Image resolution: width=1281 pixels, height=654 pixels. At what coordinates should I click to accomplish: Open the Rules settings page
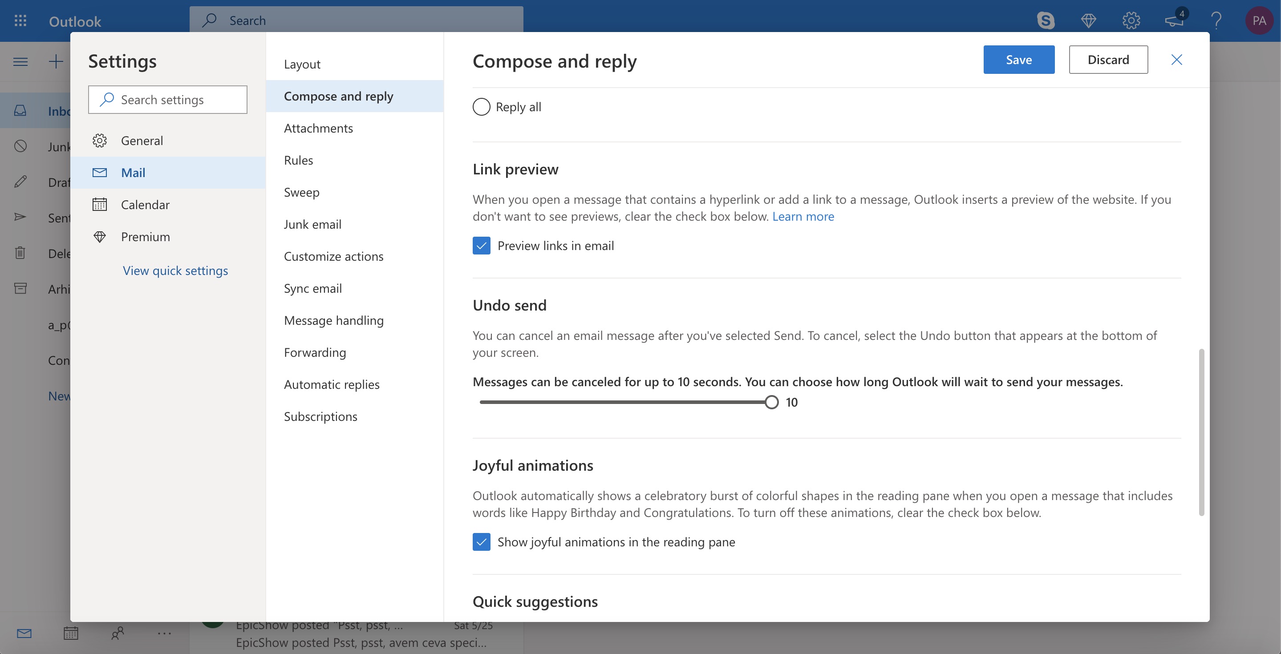[355, 160]
